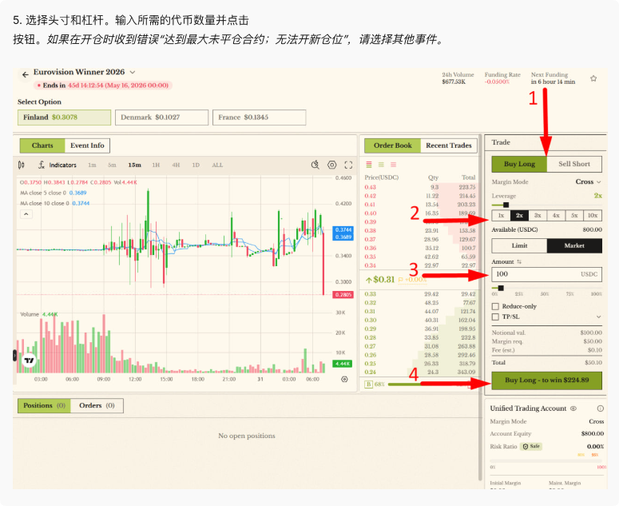Show asks-only order book view icon
619x506 pixels.
tap(393, 165)
